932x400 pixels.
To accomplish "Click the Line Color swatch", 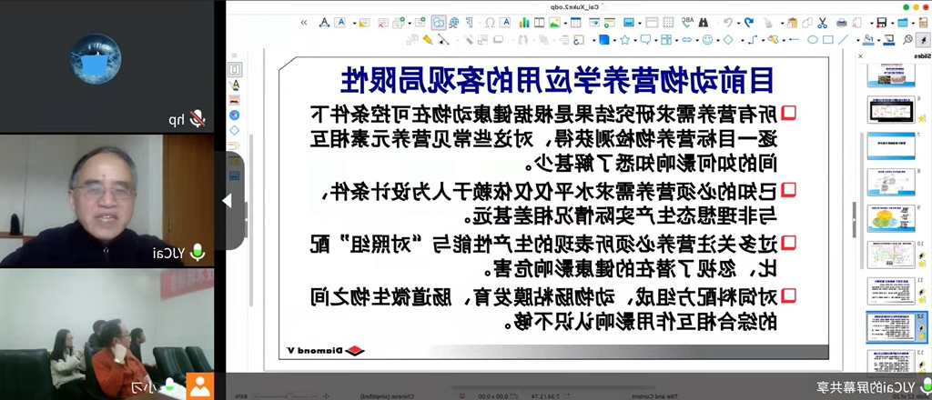I will (888, 40).
